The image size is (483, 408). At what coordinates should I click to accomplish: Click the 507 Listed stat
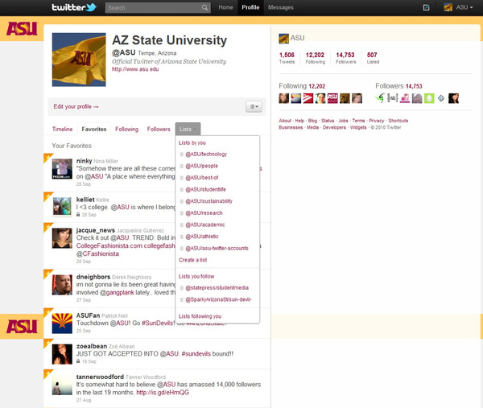coord(373,58)
